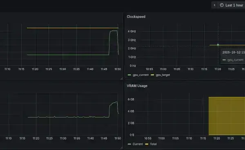Click the yellow Total area in VRAM chart

[227, 116]
